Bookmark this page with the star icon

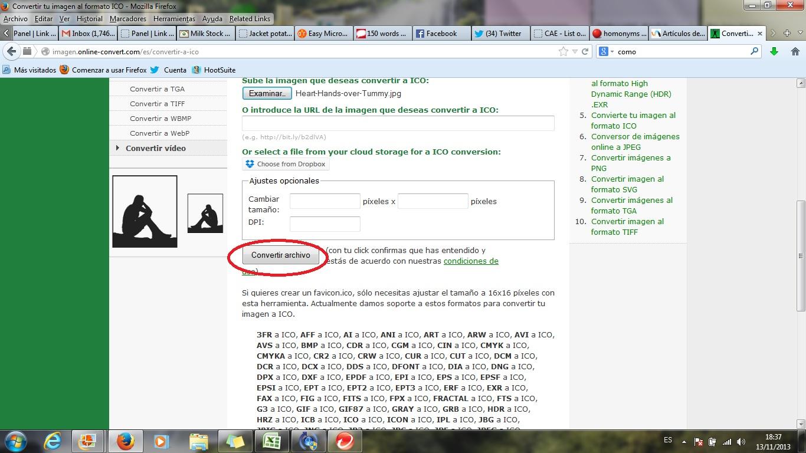(x=563, y=52)
